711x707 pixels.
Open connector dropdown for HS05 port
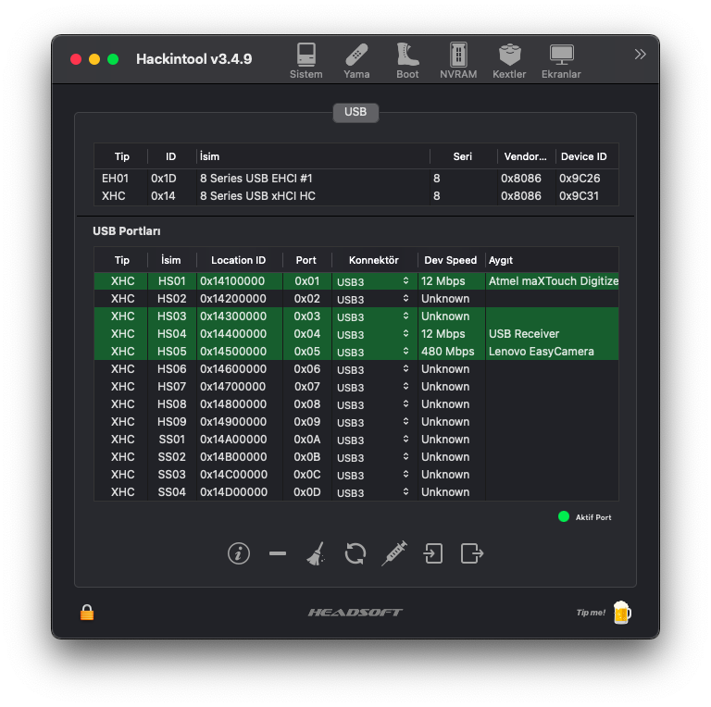point(373,352)
